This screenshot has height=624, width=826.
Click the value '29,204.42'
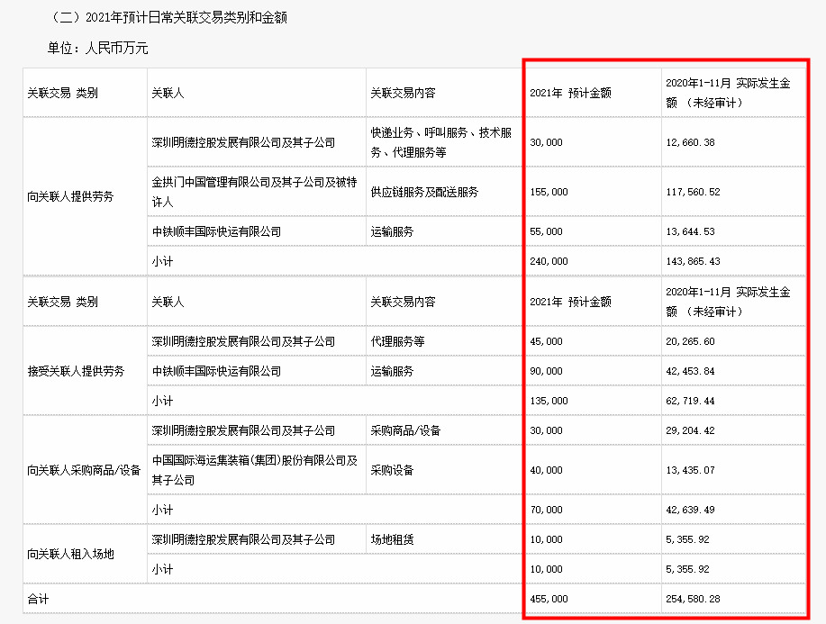click(x=690, y=430)
